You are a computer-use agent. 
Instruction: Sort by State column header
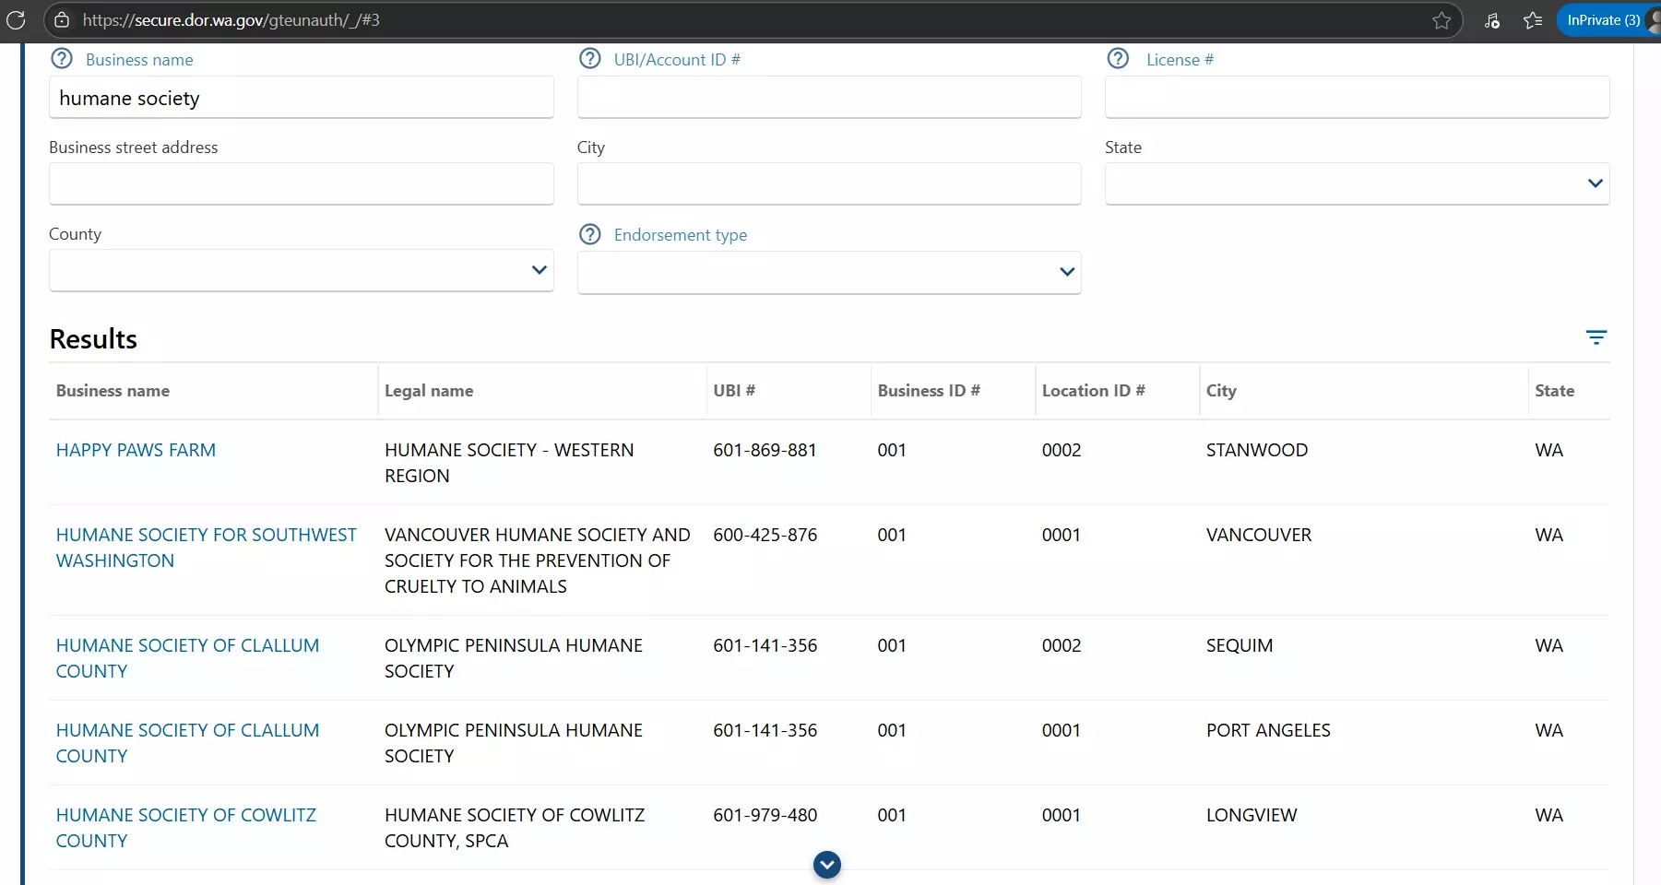[x=1554, y=391]
